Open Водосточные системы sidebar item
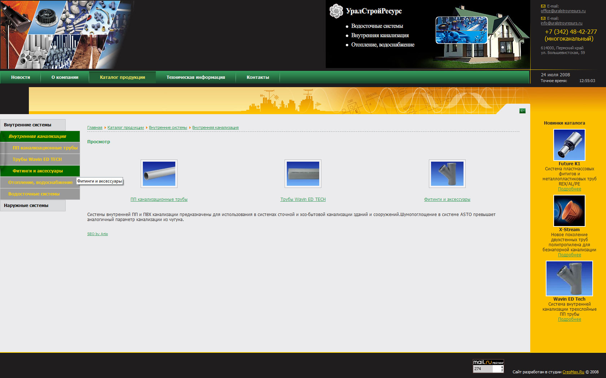 (40, 194)
